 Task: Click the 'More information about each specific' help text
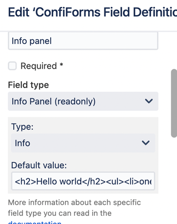click(75, 203)
